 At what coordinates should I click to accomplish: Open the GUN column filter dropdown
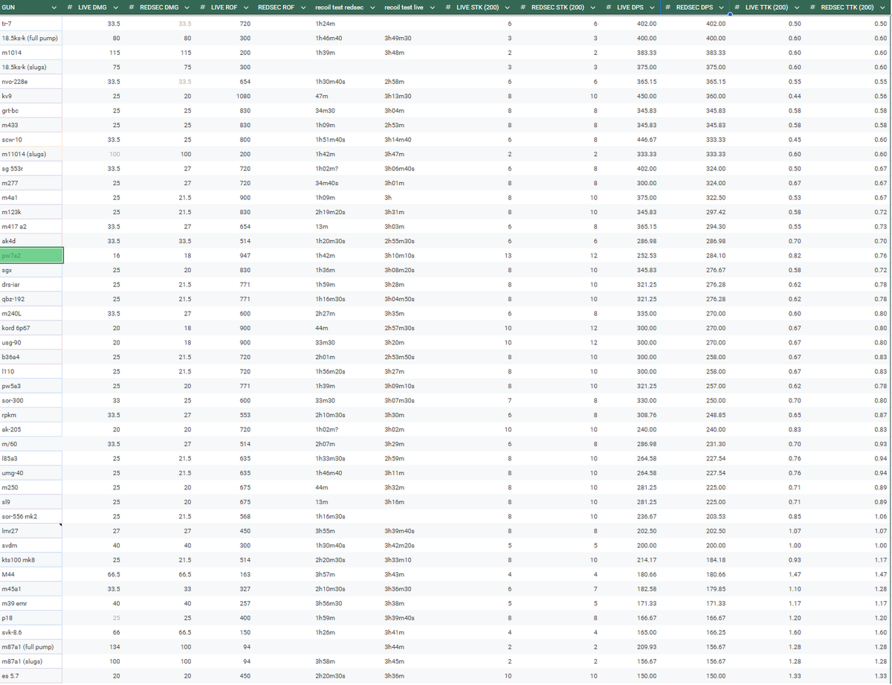[x=55, y=8]
